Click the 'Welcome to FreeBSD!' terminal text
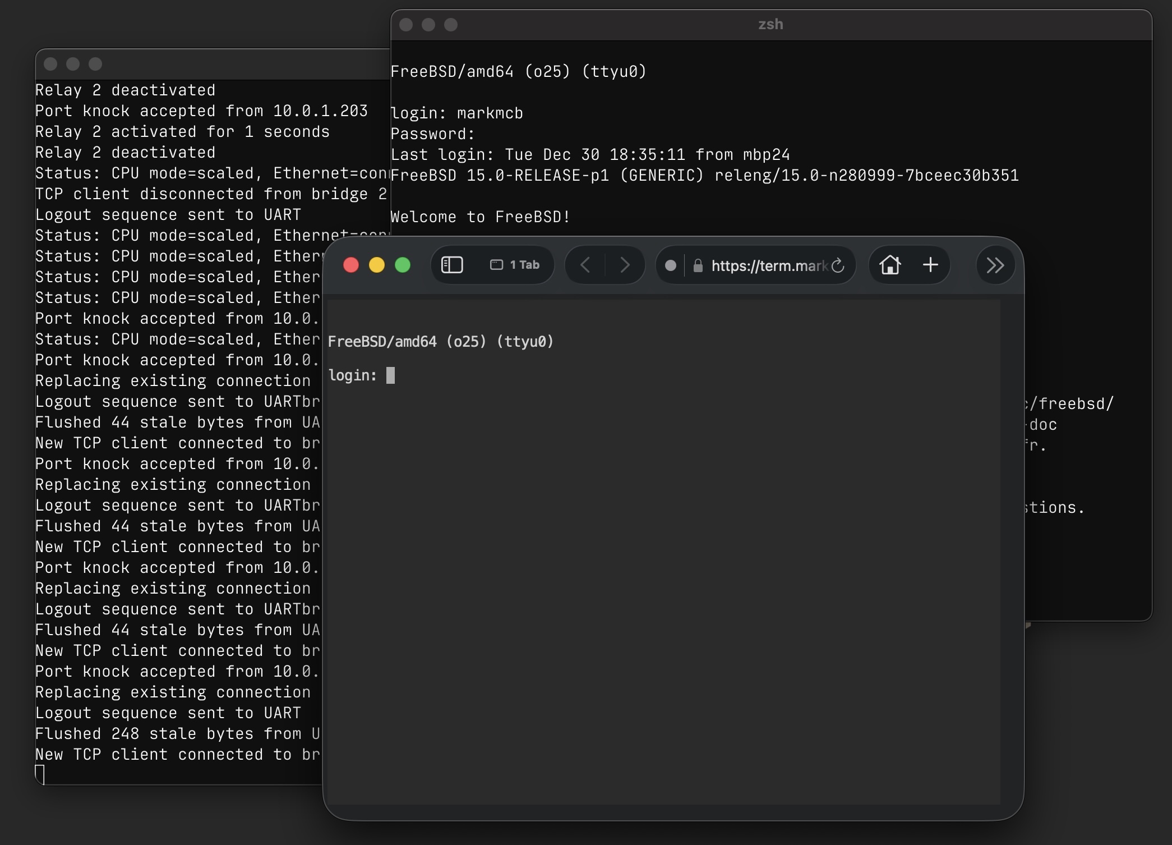This screenshot has height=845, width=1172. pos(480,217)
